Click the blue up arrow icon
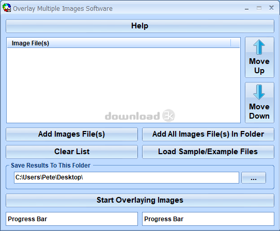Viewport: 280px width, 231px height. [x=259, y=47]
